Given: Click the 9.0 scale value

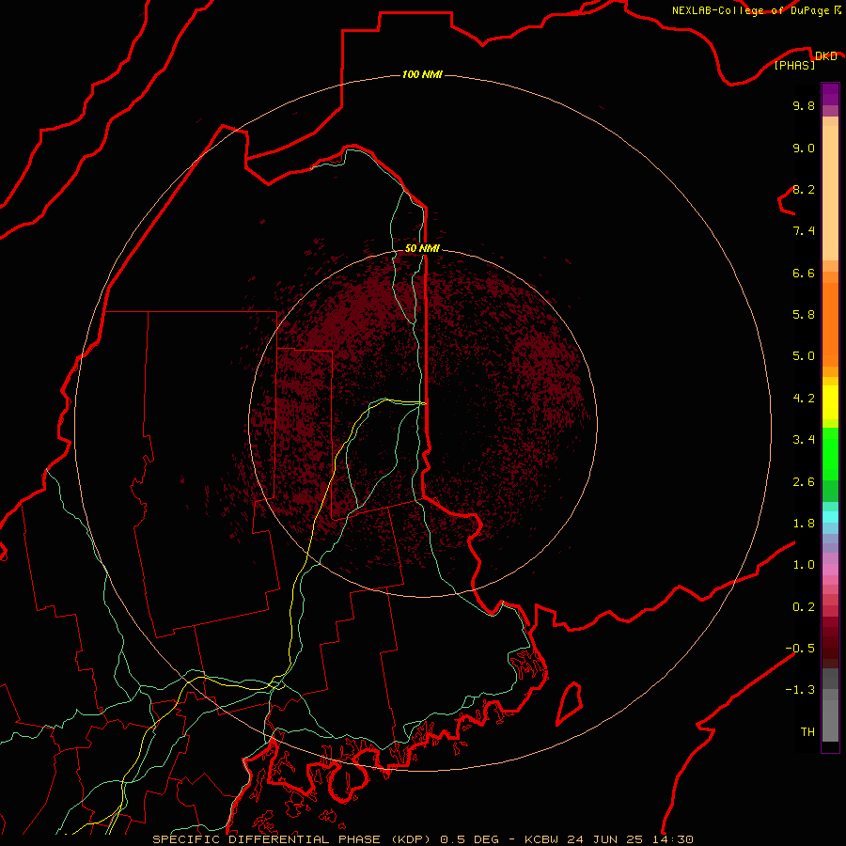Looking at the screenshot, I should 804,148.
